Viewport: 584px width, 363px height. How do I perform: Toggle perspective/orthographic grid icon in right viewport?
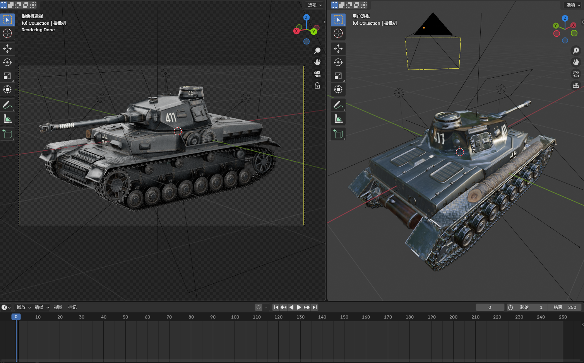point(576,85)
